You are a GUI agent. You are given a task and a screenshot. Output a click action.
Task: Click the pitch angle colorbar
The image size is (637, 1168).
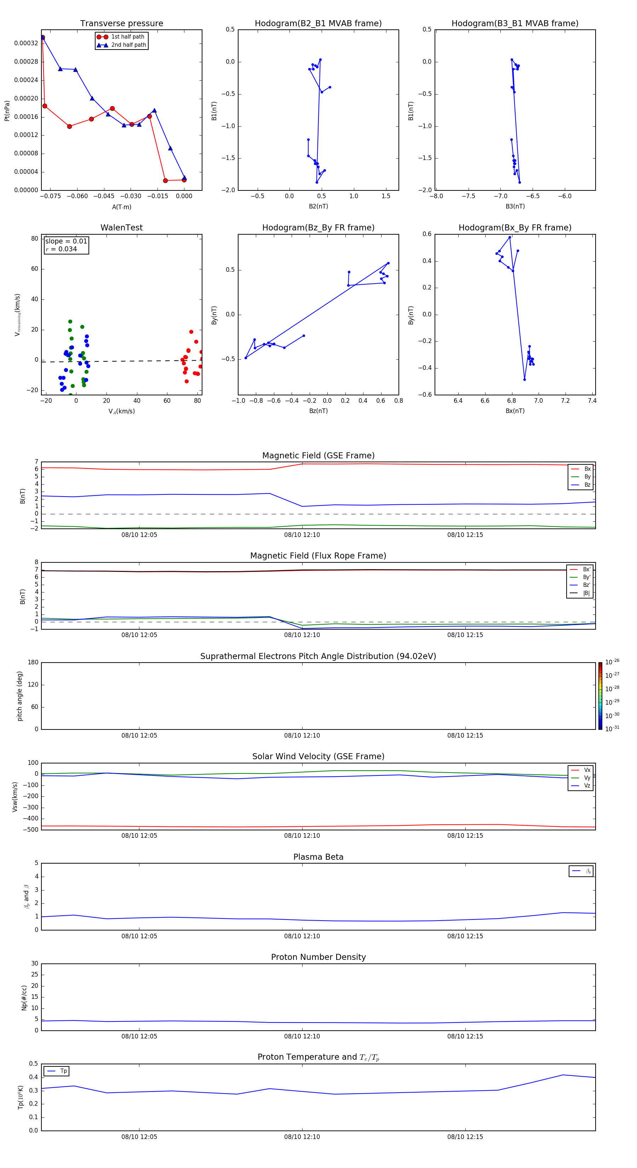600,696
